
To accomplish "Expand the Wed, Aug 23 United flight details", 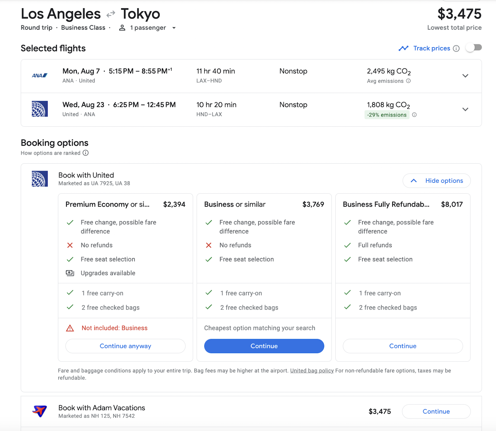I will click(x=465, y=109).
